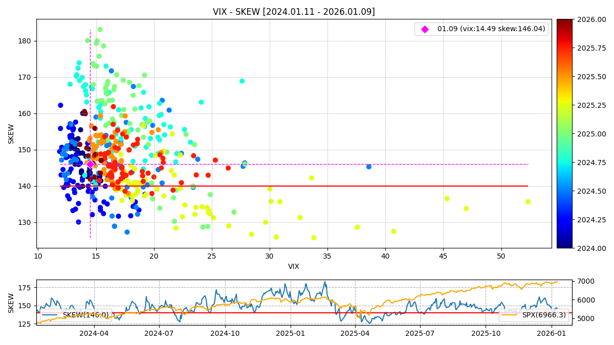614x345 pixels.
Task: Click the VIX x-axis label
Action: [x=294, y=266]
